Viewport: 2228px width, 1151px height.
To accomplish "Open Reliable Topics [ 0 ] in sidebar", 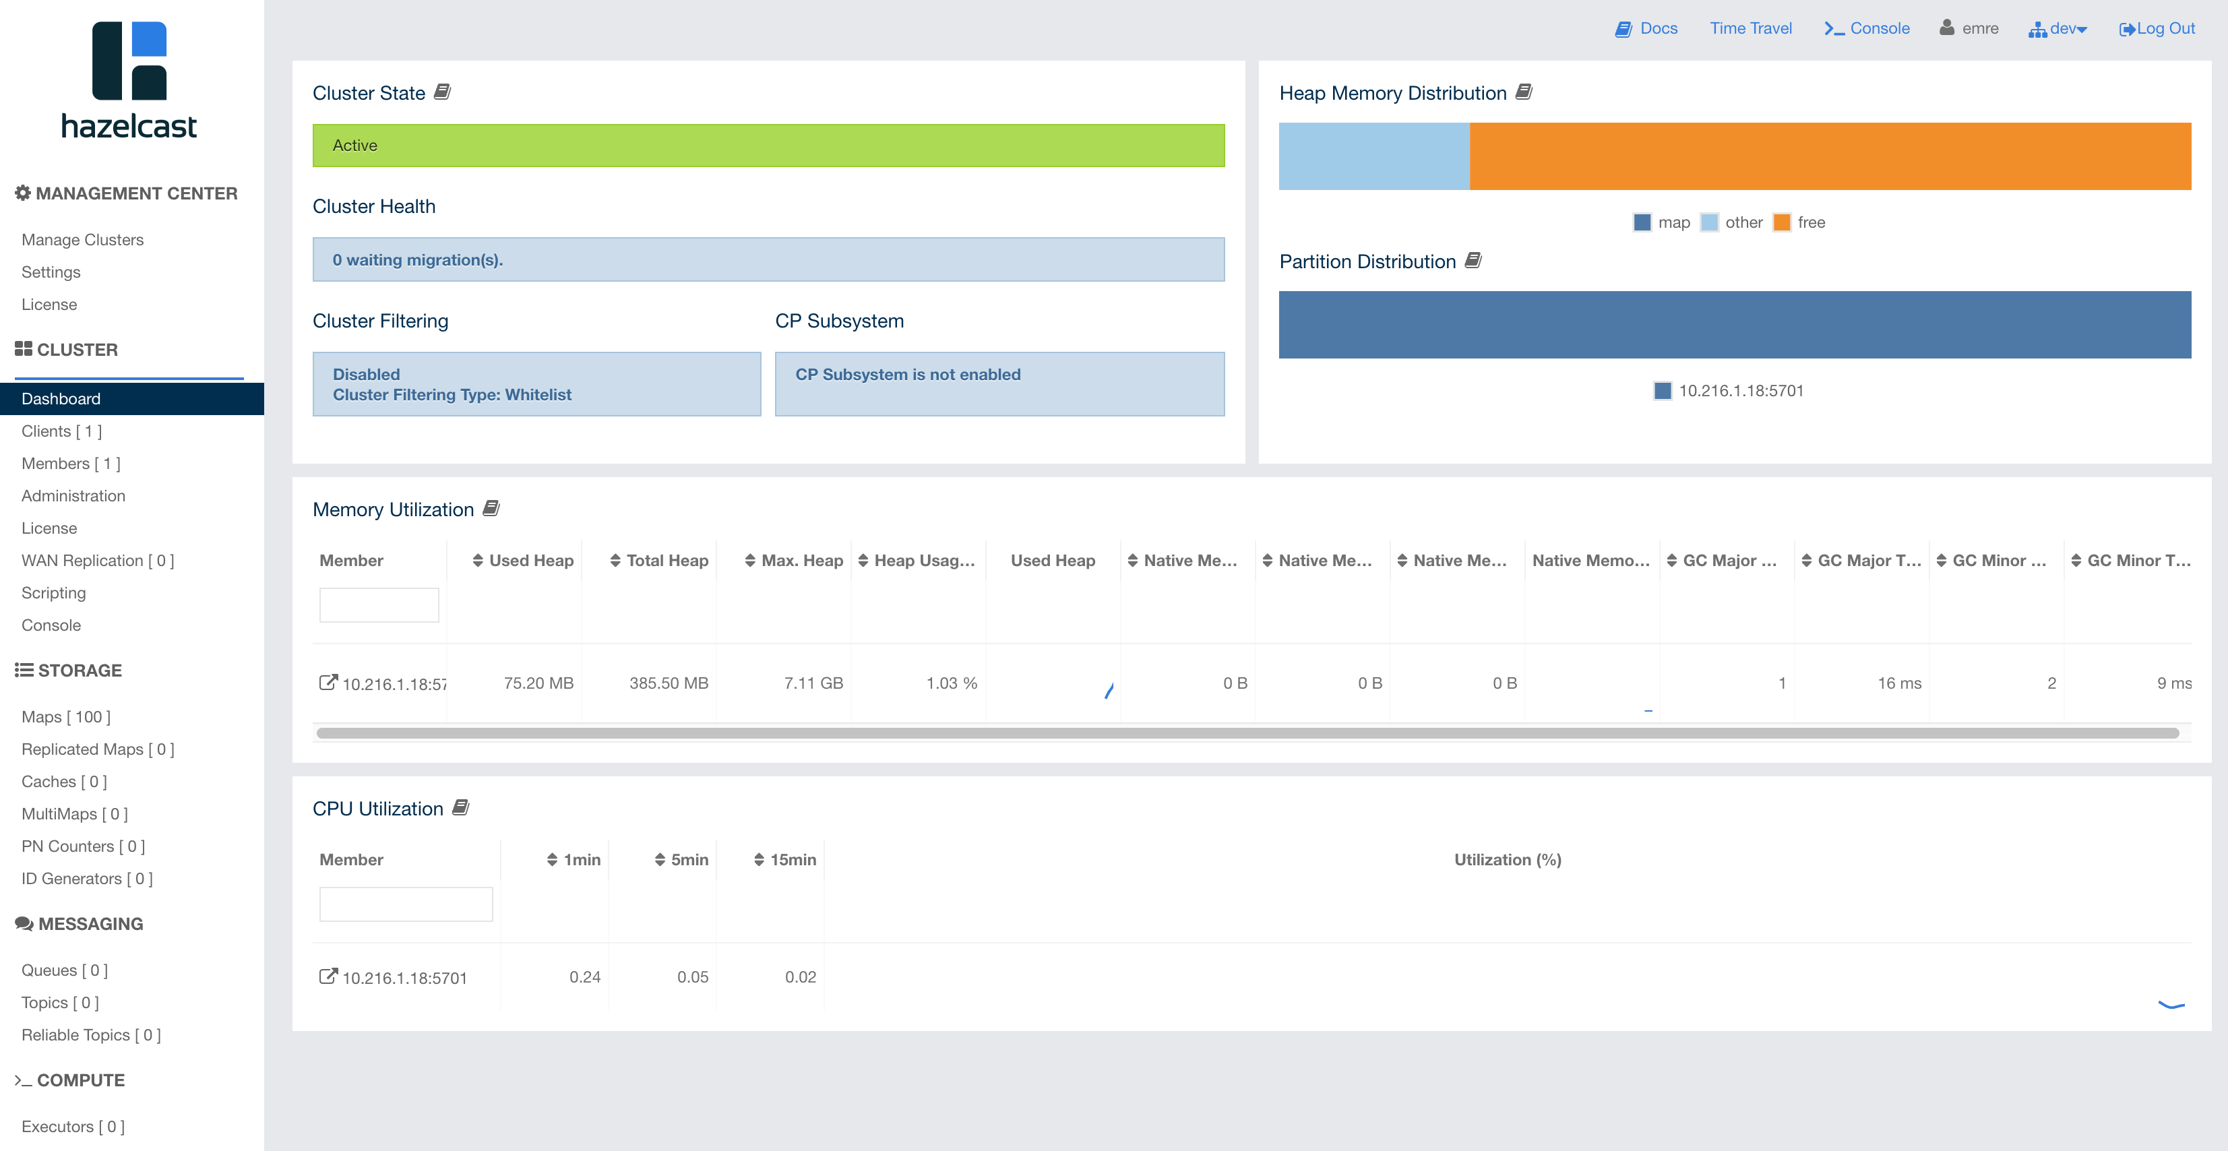I will click(x=91, y=1035).
